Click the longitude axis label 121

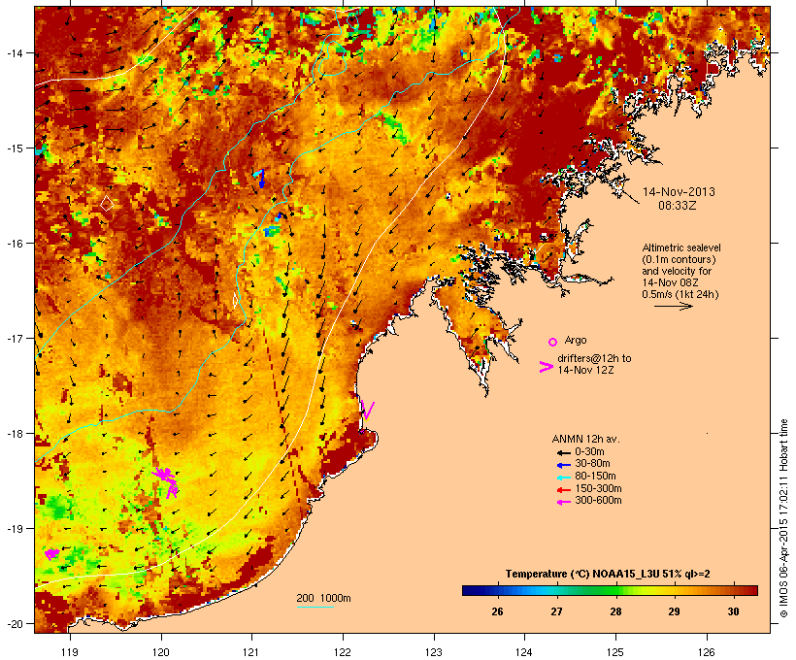click(251, 652)
